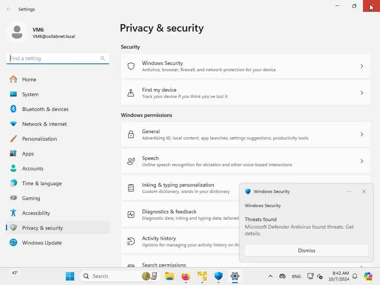Open Windows Start menu
The image size is (380, 285).
click(70, 276)
